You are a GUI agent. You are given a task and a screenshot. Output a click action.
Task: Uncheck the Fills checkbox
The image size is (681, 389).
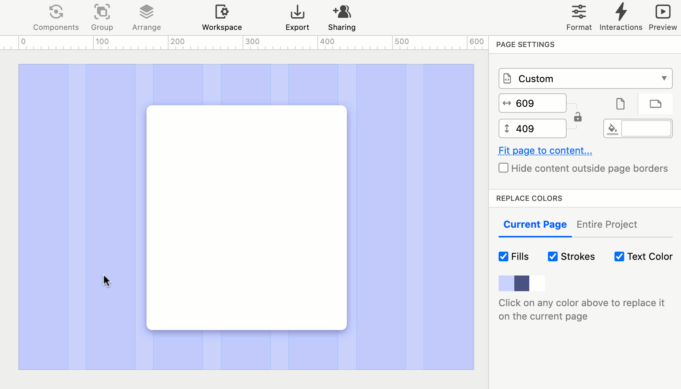(503, 256)
